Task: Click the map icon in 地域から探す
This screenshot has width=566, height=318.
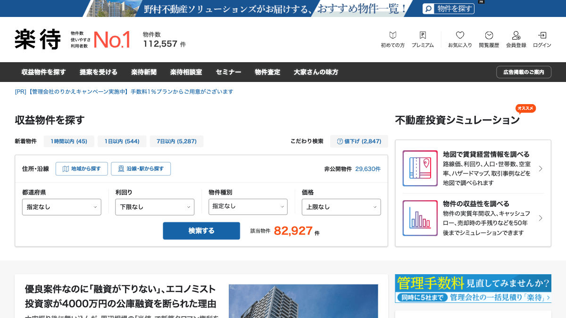Action: [66, 169]
